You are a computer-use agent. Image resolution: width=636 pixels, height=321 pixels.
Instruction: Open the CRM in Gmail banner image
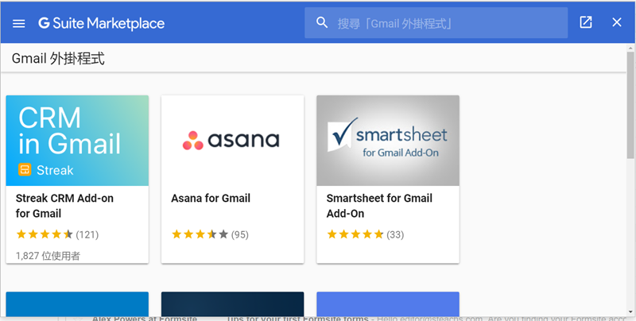77,141
